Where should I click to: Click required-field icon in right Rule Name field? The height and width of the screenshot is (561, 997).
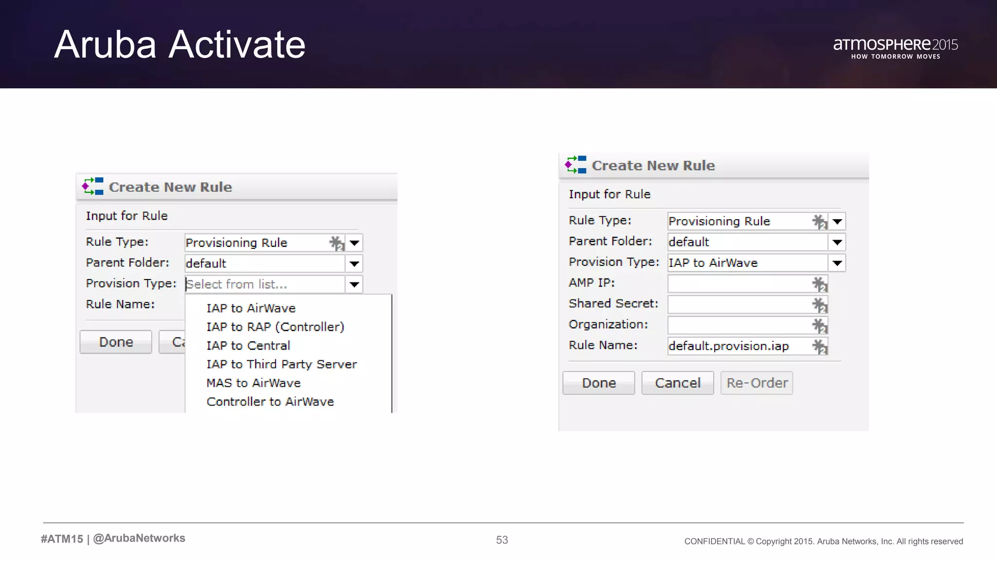[820, 346]
